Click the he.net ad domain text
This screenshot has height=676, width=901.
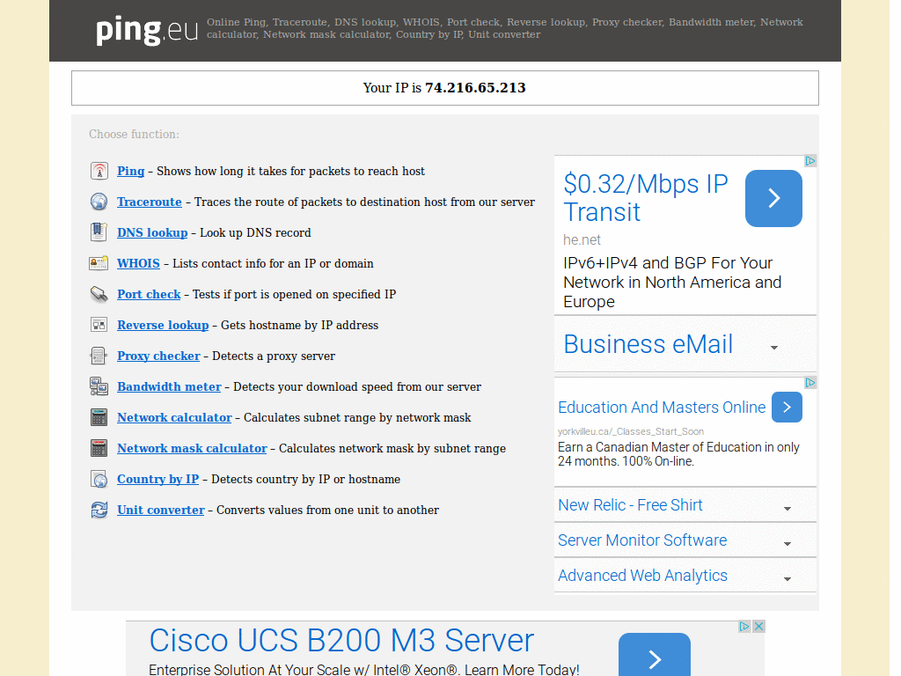pyautogui.click(x=582, y=239)
